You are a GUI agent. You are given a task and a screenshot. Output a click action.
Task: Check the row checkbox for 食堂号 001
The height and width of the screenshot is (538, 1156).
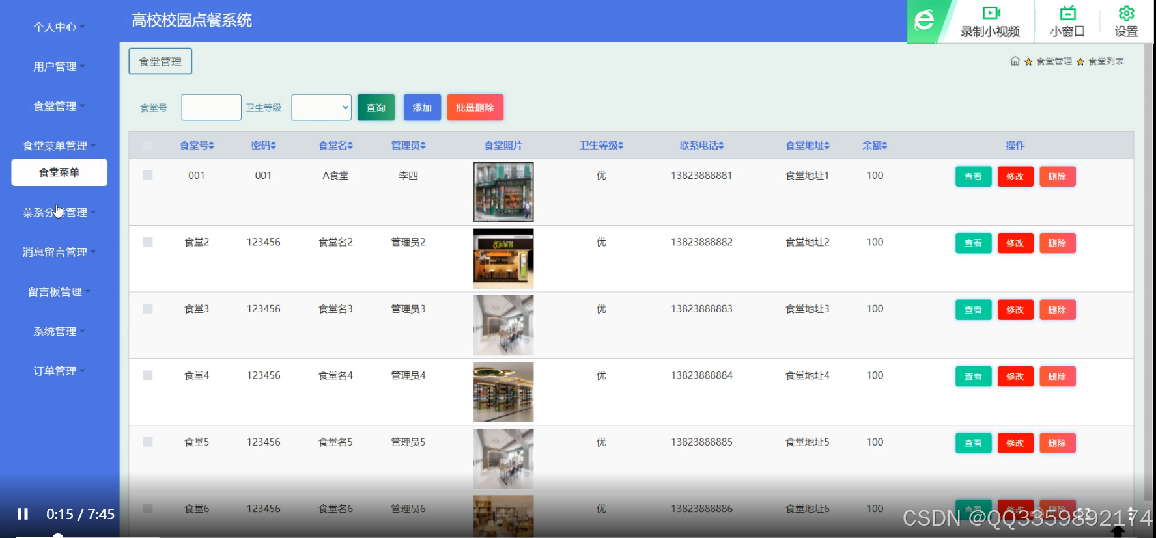tap(148, 176)
